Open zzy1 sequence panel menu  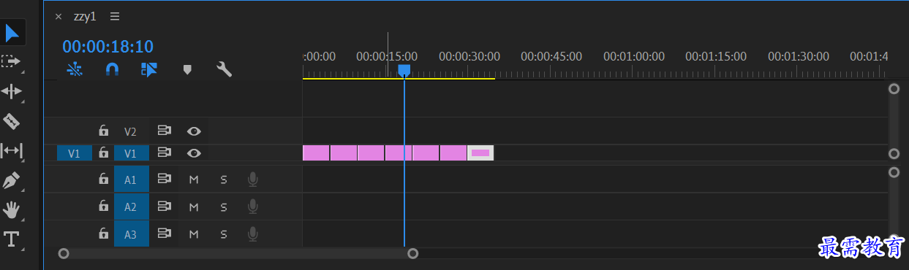pyautogui.click(x=115, y=16)
